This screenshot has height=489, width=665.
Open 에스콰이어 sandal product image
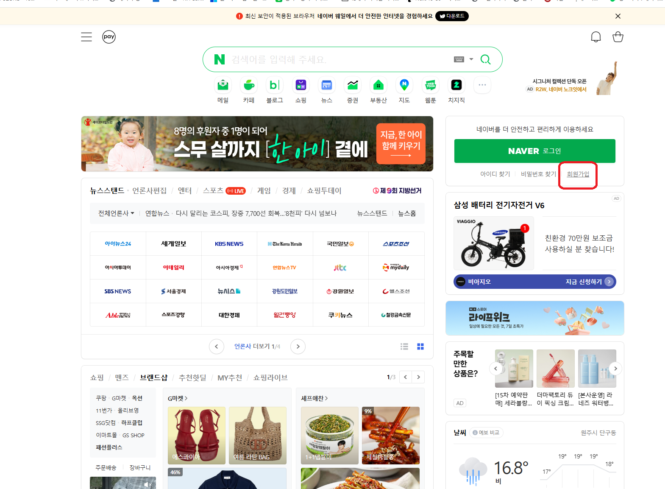click(x=197, y=436)
